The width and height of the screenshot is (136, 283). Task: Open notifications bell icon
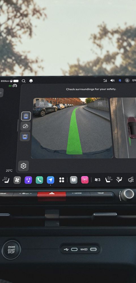[x=31, y=81]
